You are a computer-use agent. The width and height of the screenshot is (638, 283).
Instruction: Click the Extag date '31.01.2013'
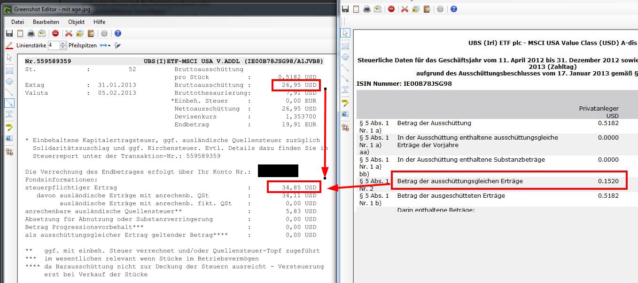point(117,85)
